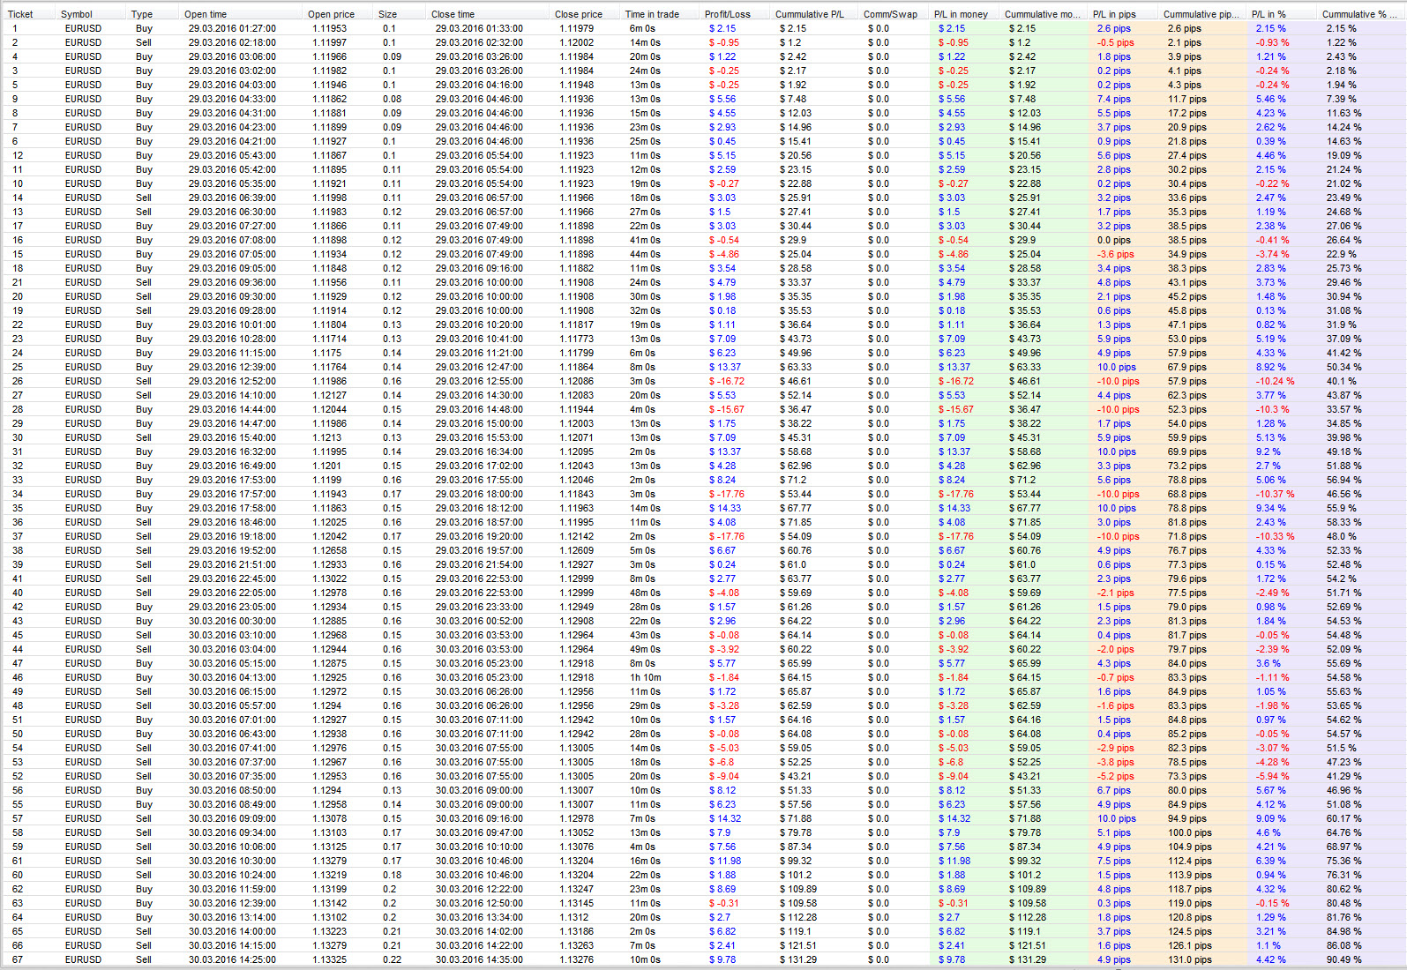Sort trades by Open time header
The image size is (1407, 970).
coord(206,14)
